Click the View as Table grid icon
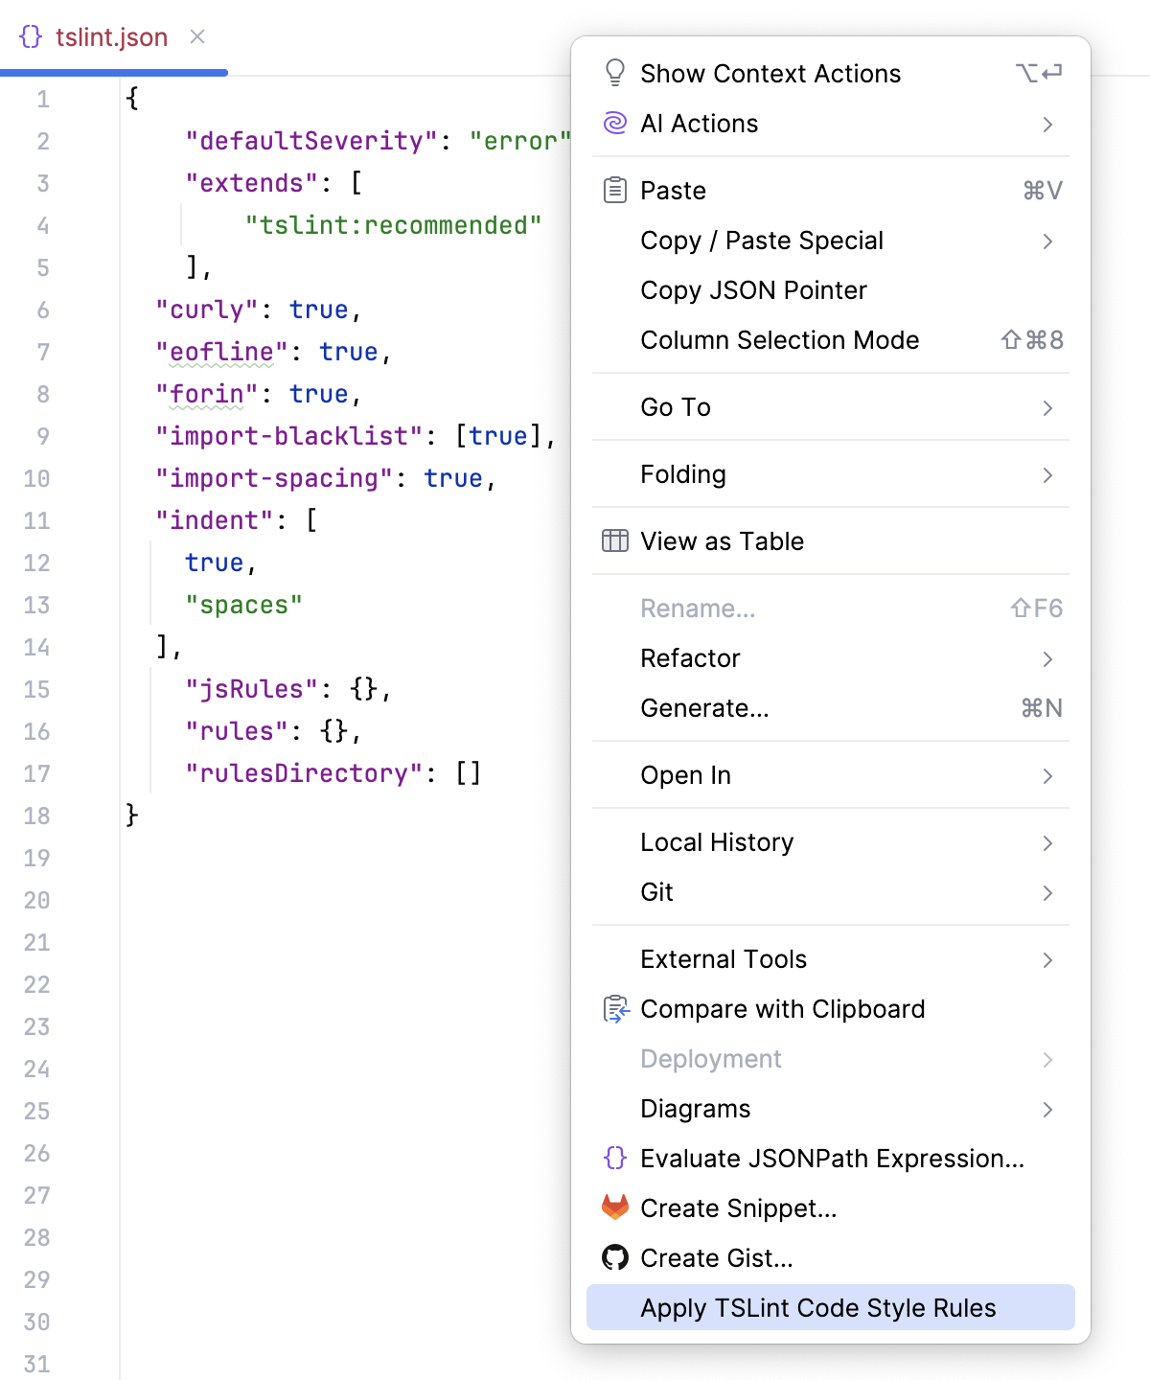This screenshot has height=1380, width=1150. (614, 540)
